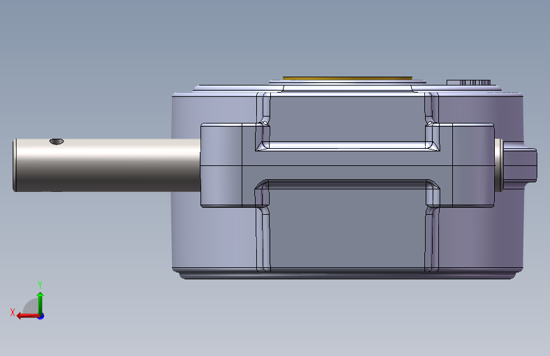Select the square plug on the right end

(x=520, y=165)
